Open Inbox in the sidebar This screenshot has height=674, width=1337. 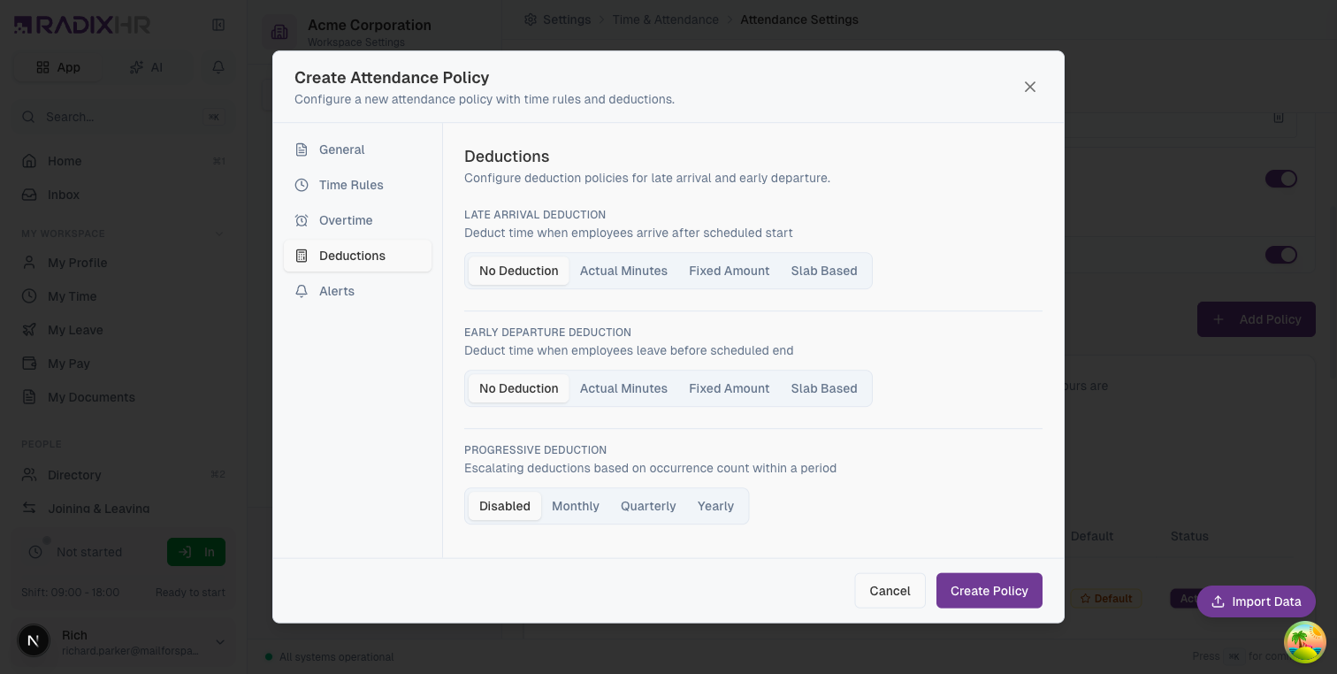click(x=123, y=195)
